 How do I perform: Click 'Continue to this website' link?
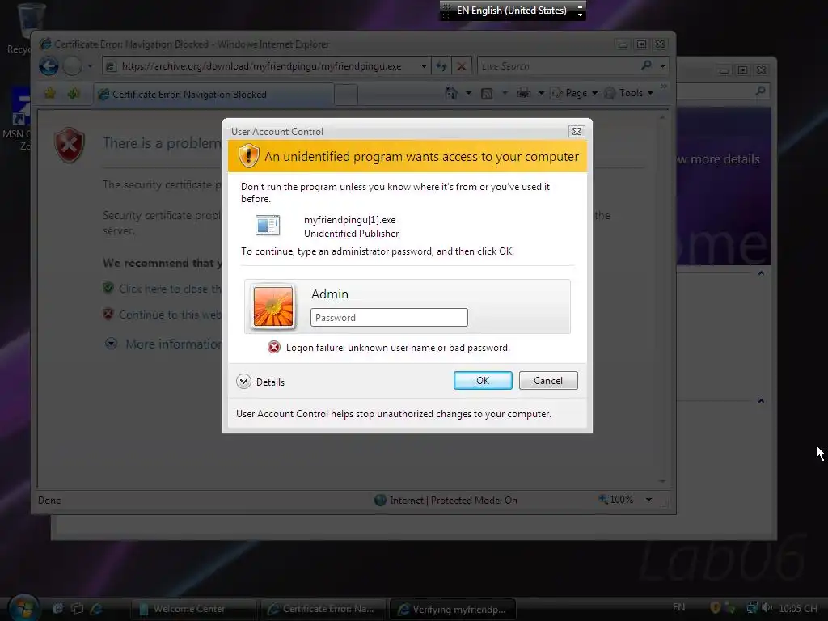point(170,315)
